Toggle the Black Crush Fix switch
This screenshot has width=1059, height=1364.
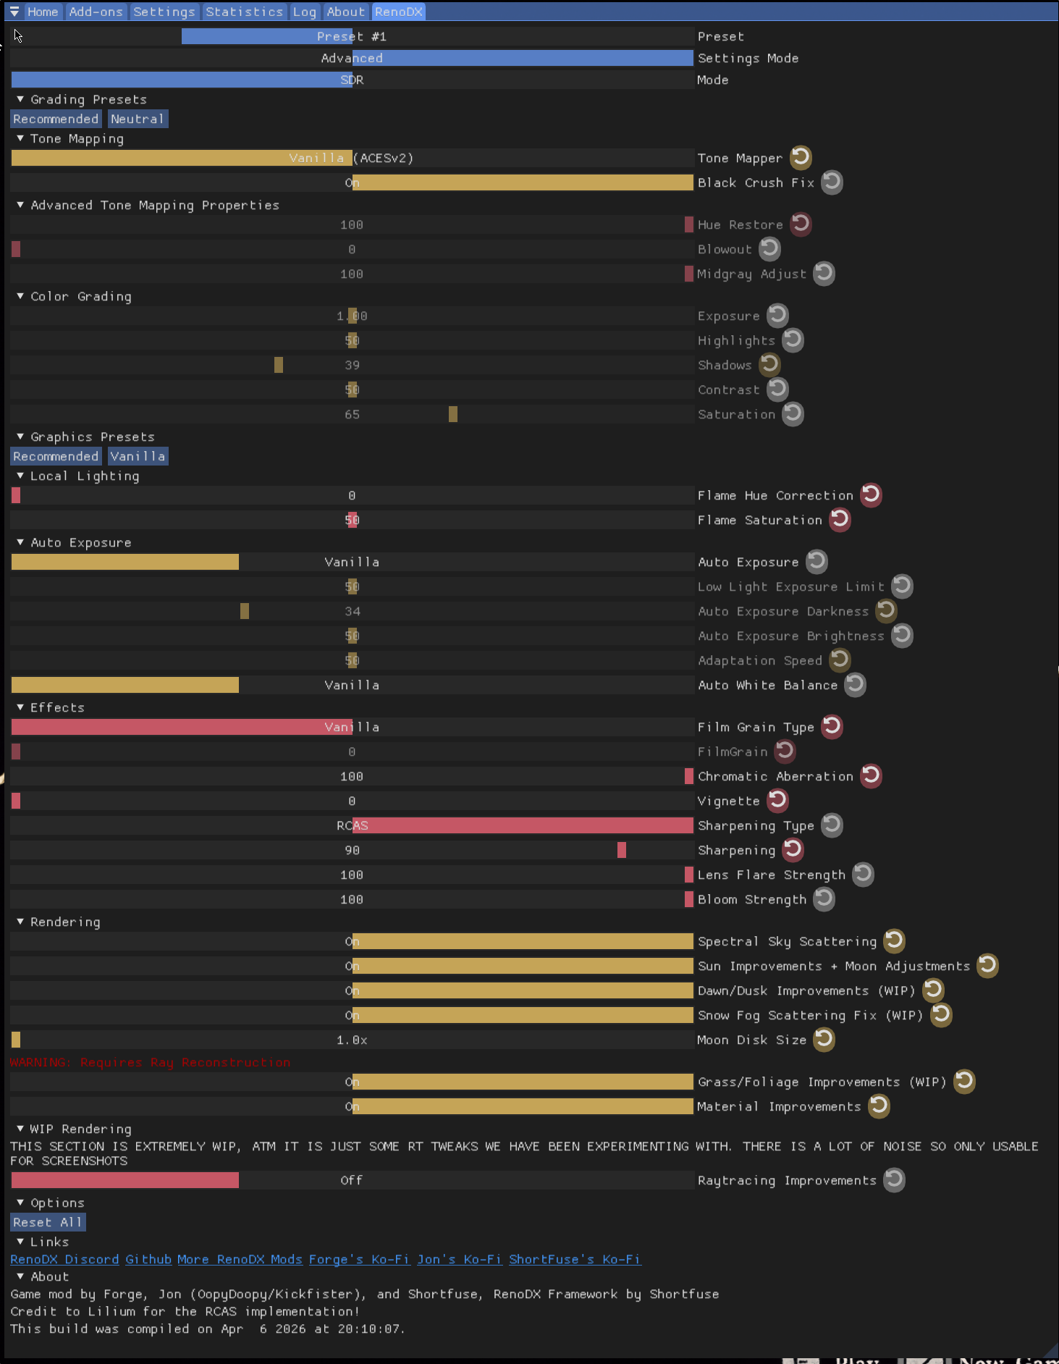[352, 182]
